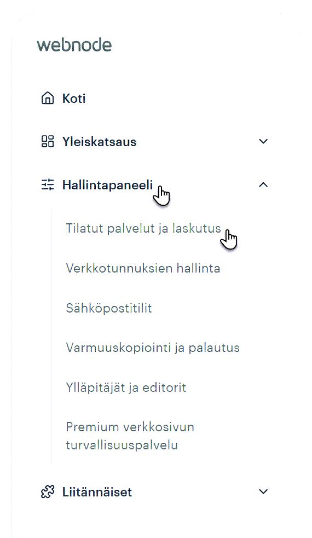Expand the Yleiskatsaus section chevron

263,141
